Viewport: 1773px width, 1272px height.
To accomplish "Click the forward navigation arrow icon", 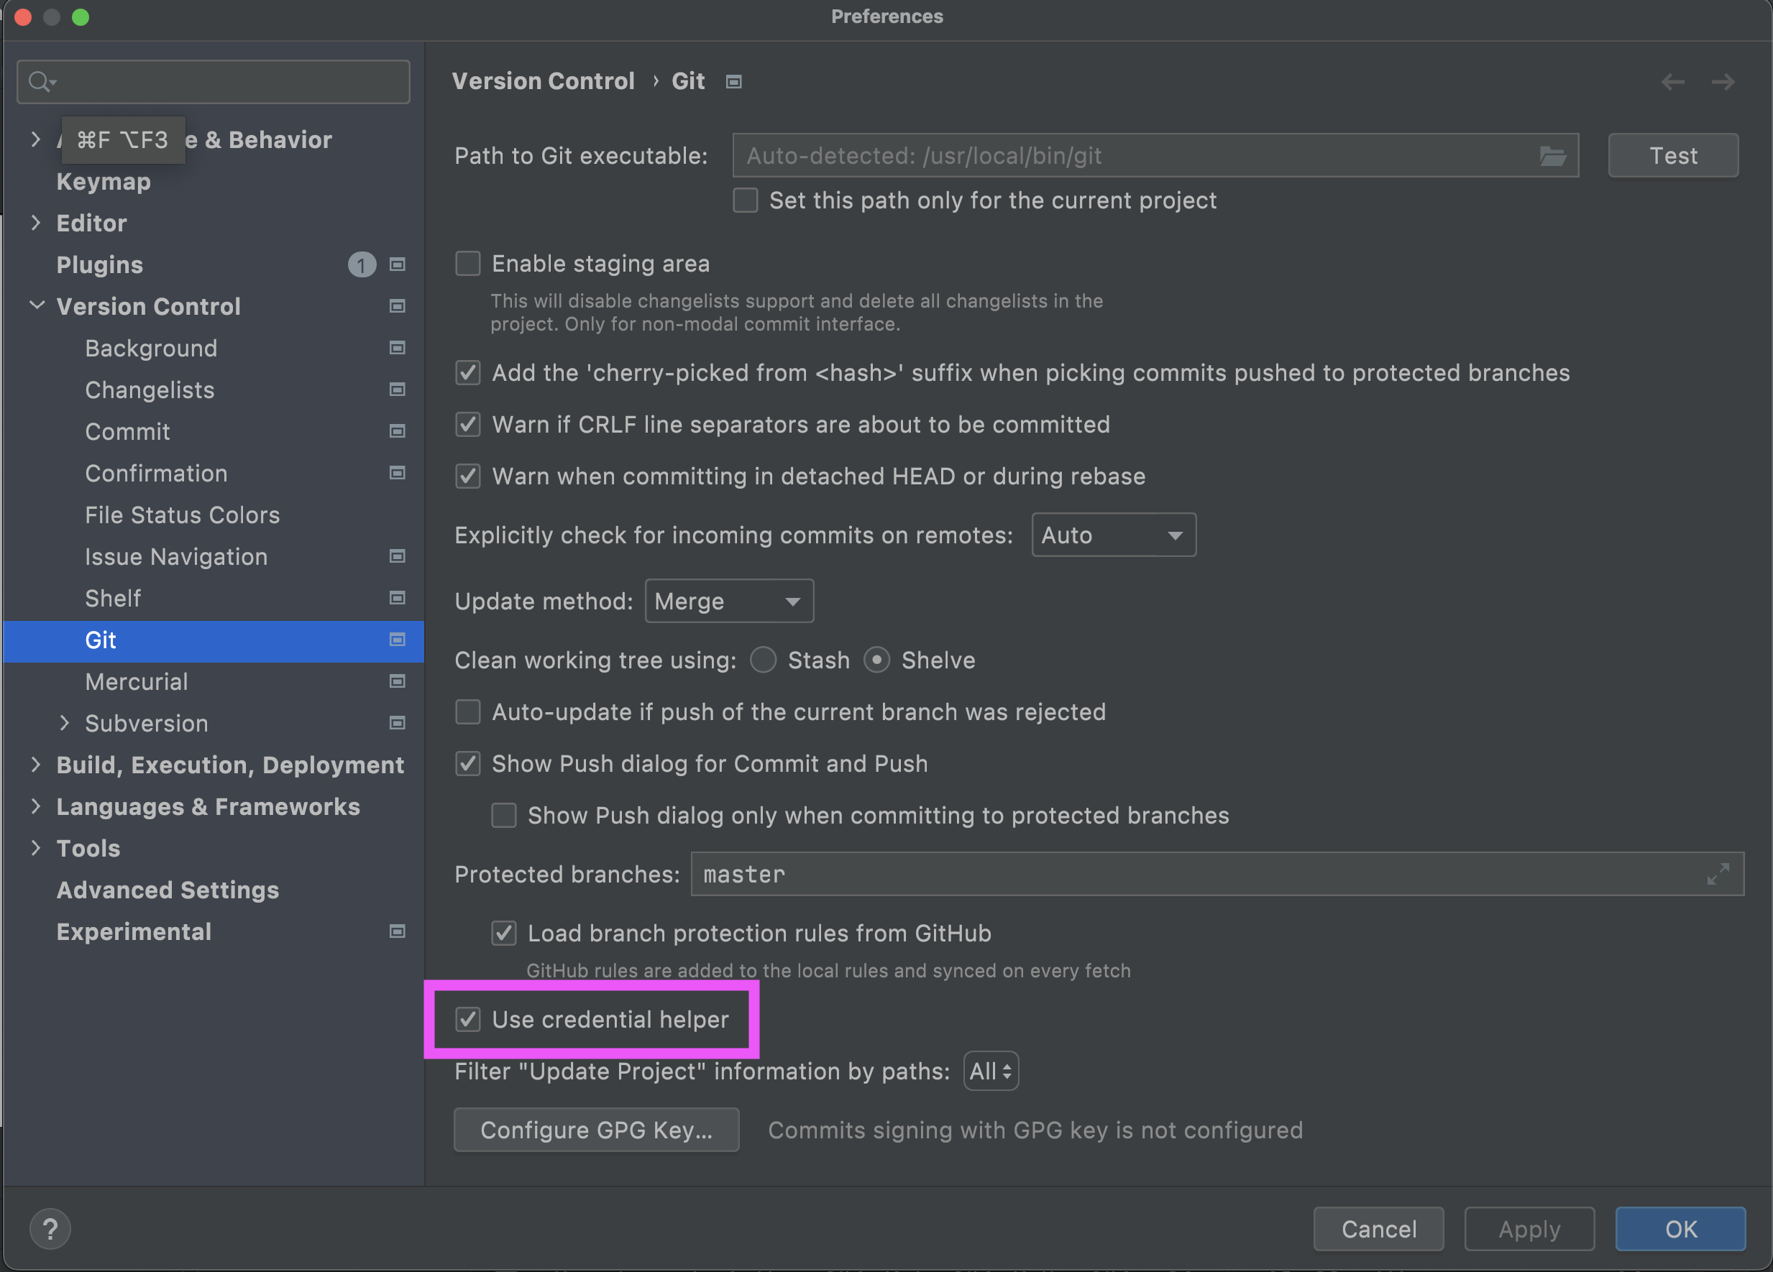I will click(x=1723, y=81).
